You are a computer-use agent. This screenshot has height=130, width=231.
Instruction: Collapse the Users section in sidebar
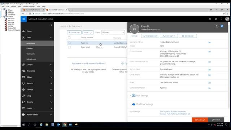pyautogui.click(x=51, y=38)
